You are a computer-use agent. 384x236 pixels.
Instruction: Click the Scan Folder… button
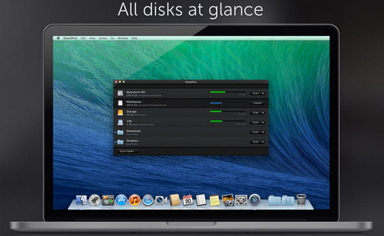pos(128,151)
